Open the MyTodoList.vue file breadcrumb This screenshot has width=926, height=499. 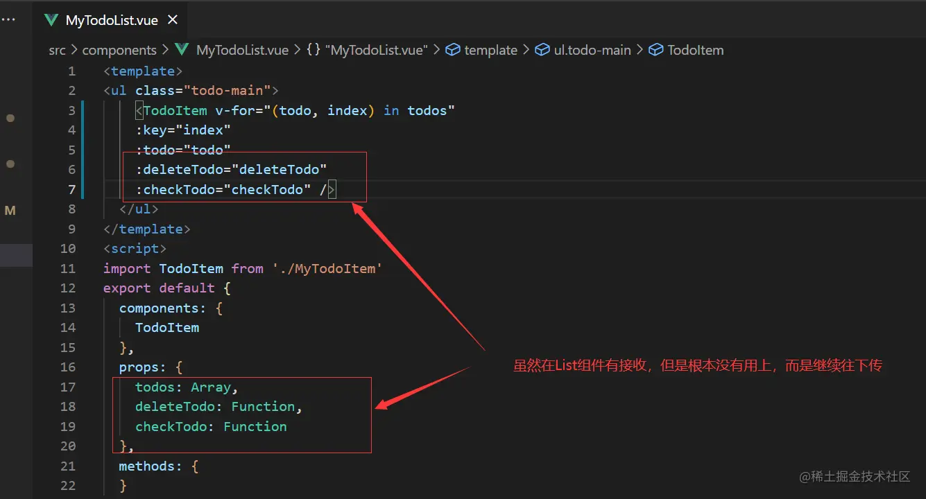click(x=242, y=50)
